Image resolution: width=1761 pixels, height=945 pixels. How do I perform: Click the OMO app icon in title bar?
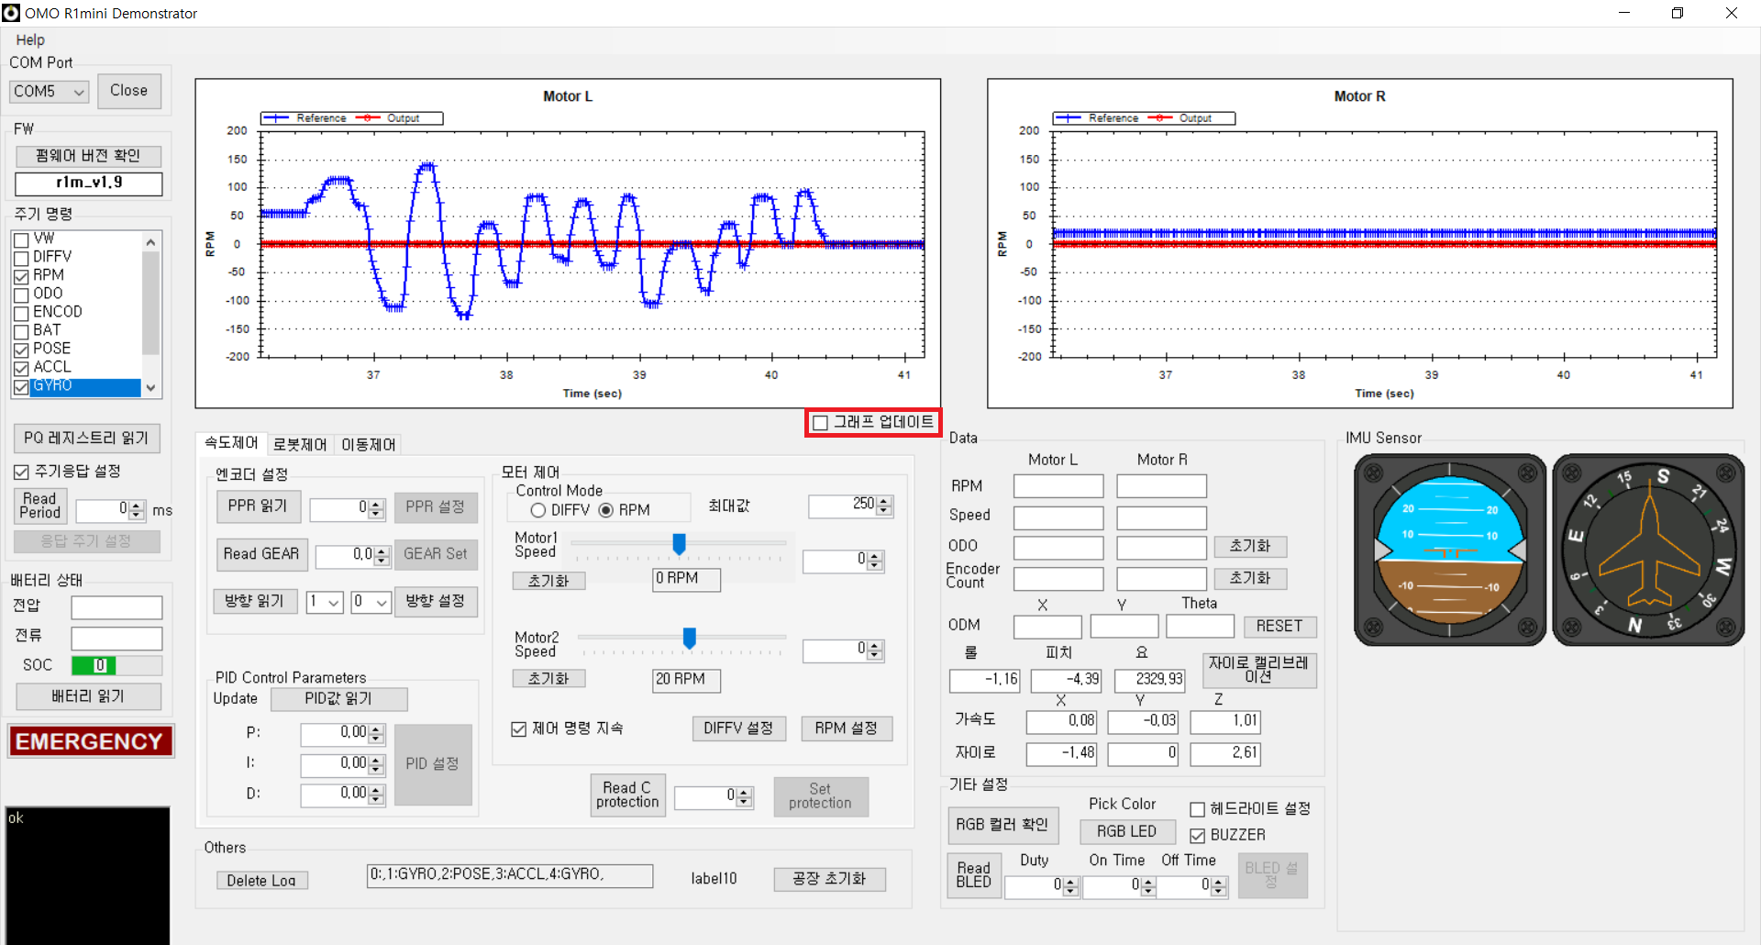click(11, 13)
